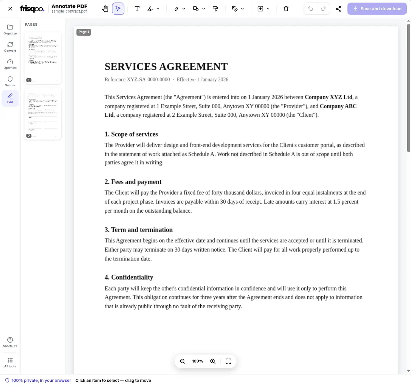
Task: Expand the insert options dropdown
Action: pyautogui.click(x=268, y=9)
